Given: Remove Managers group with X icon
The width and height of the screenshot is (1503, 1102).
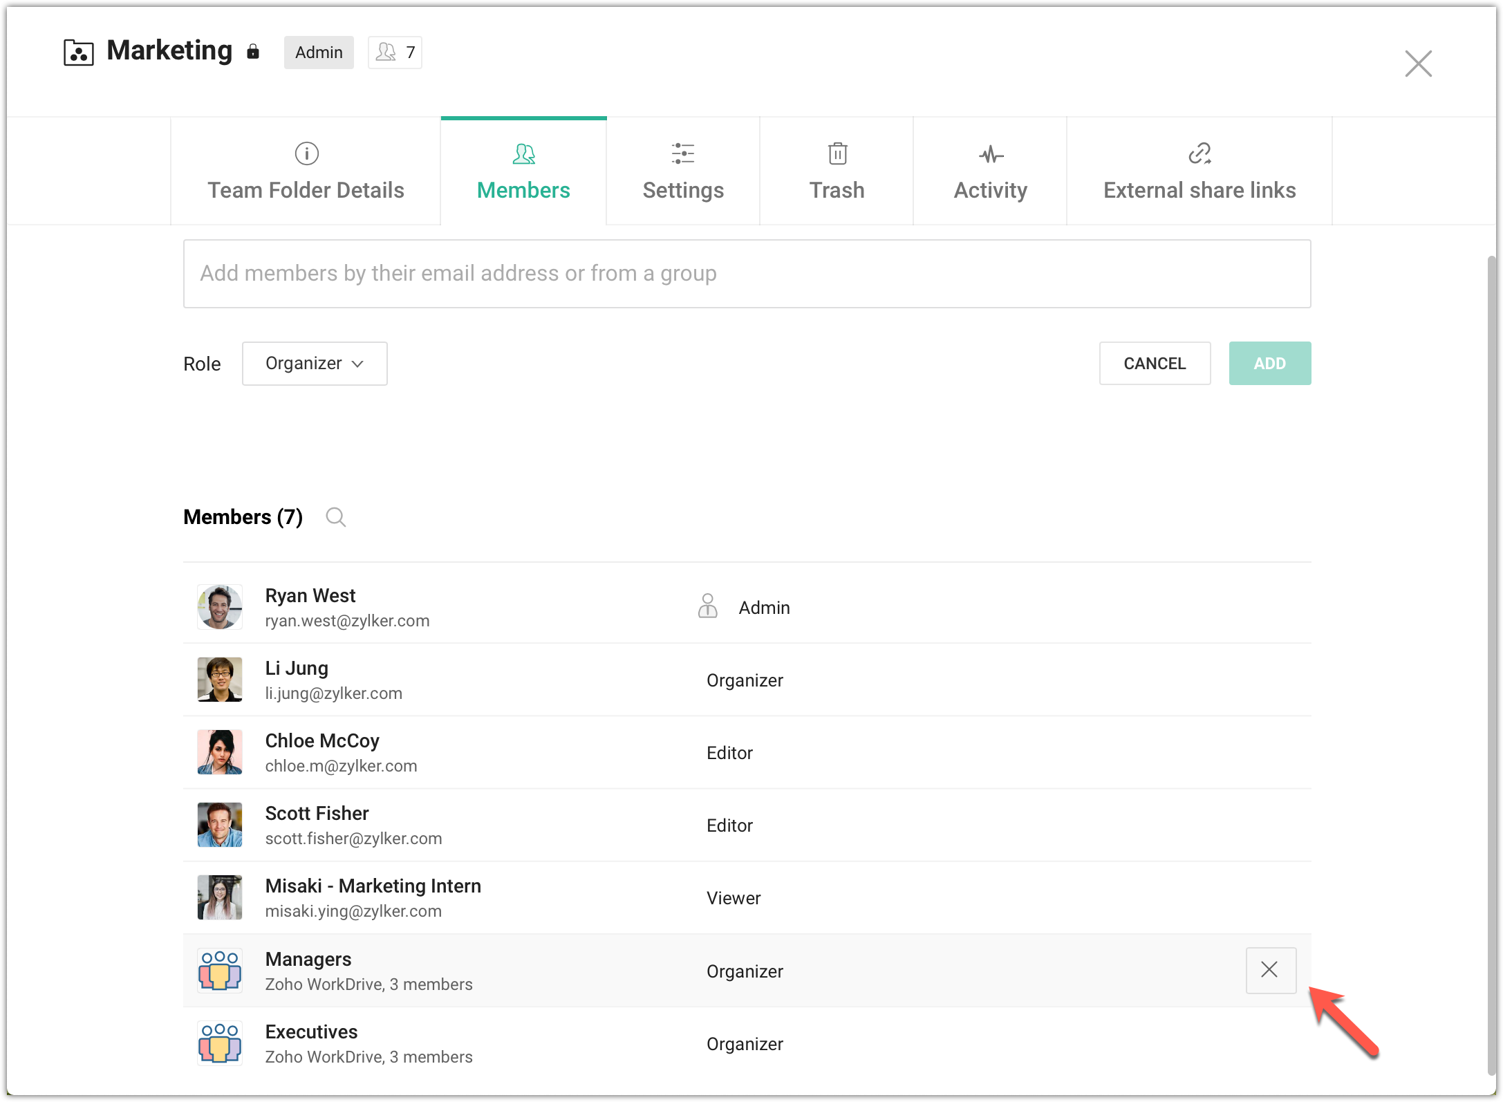Looking at the screenshot, I should (1270, 970).
